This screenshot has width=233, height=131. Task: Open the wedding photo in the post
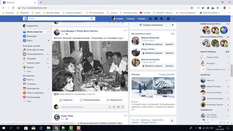pos(90,66)
